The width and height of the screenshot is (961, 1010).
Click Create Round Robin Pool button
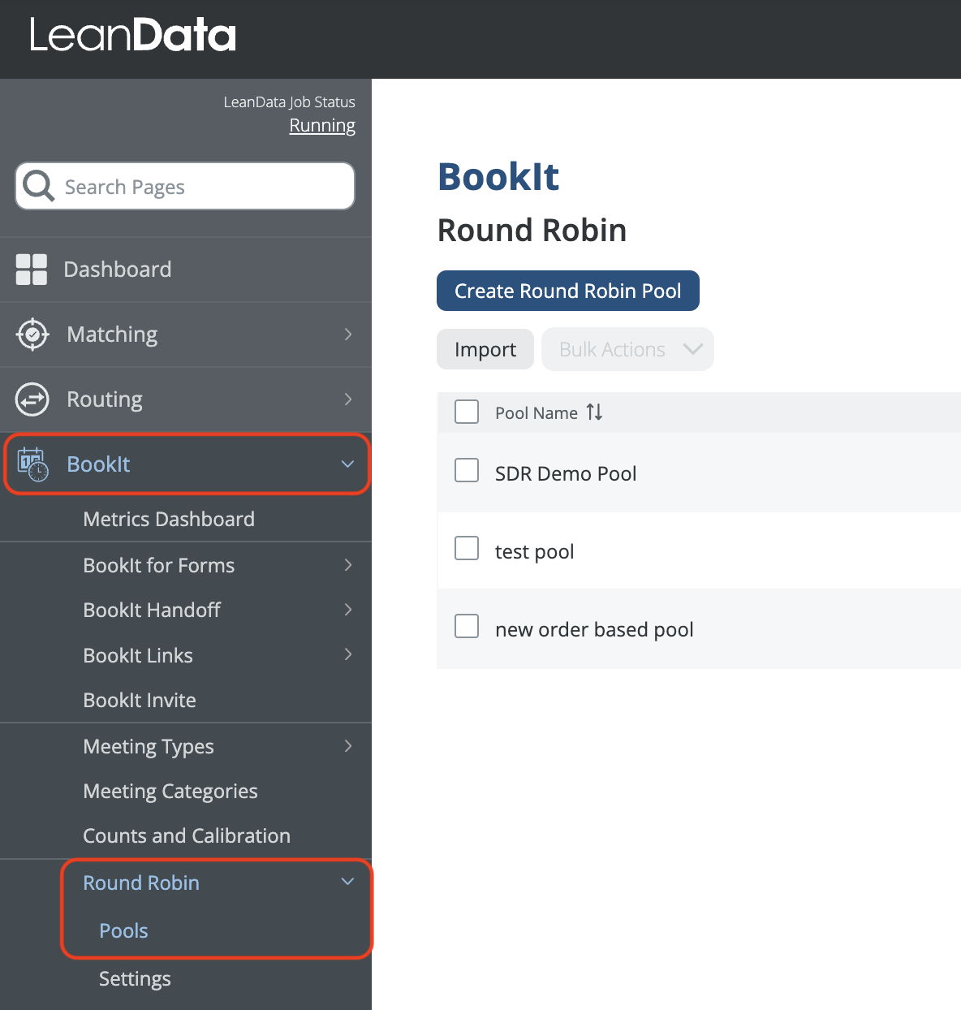pos(568,291)
